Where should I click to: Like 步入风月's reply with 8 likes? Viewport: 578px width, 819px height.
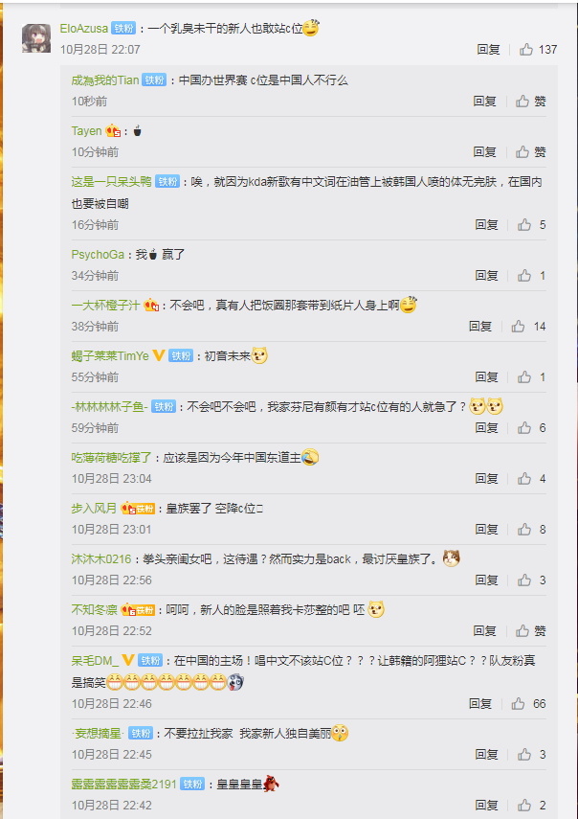click(531, 529)
